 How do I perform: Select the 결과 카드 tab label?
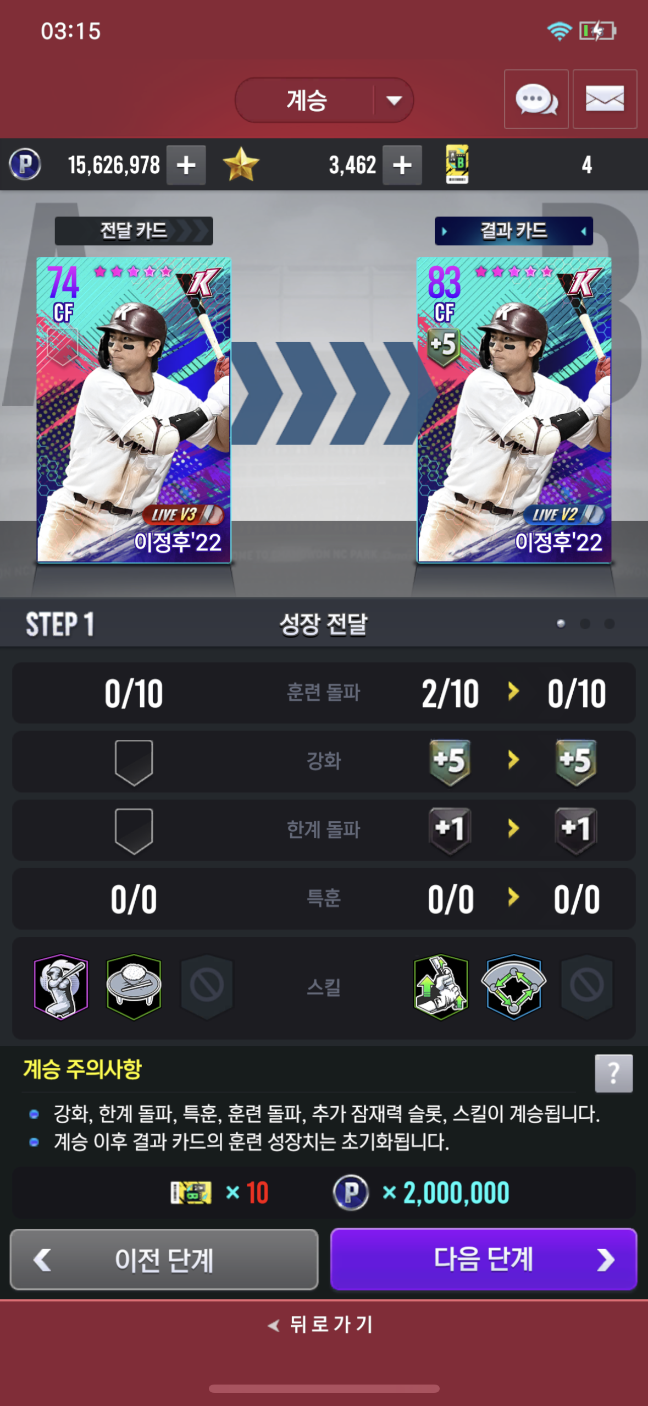[513, 230]
